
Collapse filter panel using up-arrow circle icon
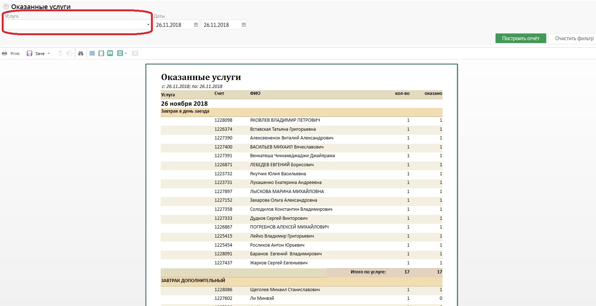[6, 7]
